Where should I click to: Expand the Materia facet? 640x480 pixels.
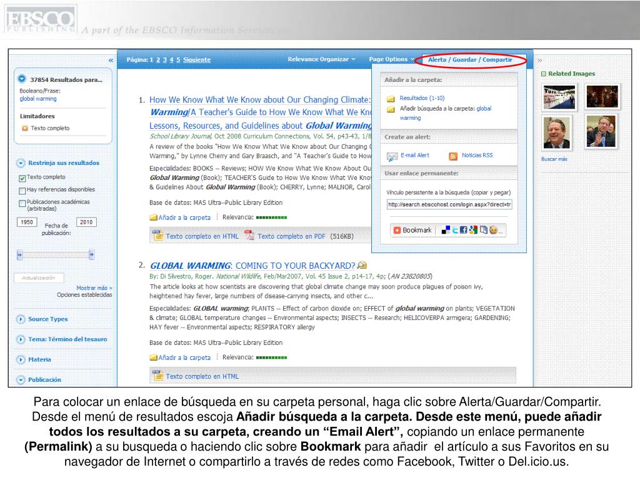click(x=21, y=359)
